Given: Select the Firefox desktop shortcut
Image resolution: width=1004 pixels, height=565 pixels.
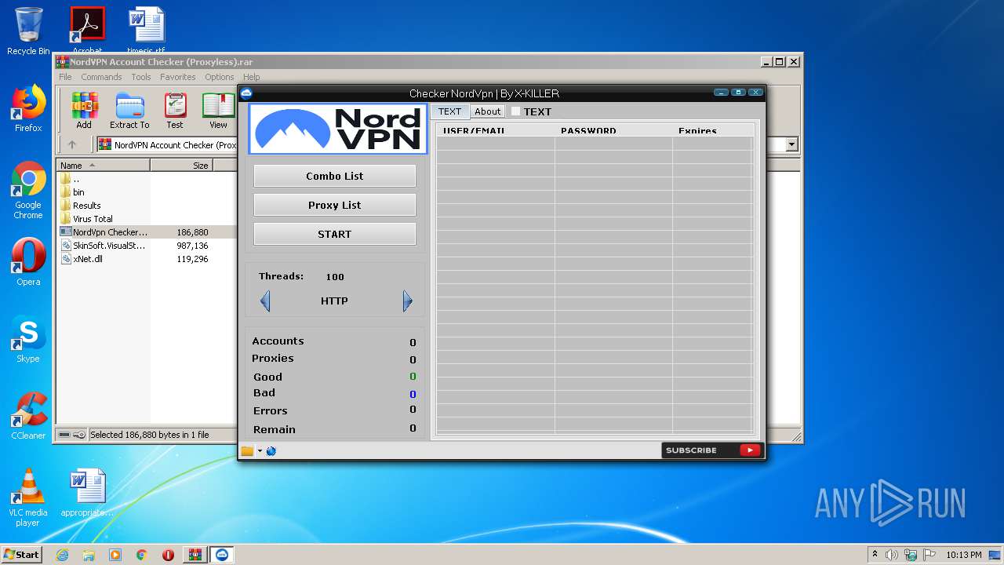Looking at the screenshot, I should 28,108.
